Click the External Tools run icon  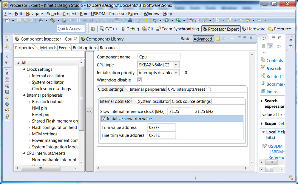pyautogui.click(x=178, y=20)
